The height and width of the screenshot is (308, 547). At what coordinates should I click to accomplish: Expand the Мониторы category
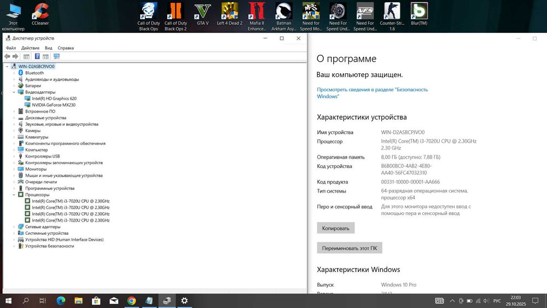(14, 169)
